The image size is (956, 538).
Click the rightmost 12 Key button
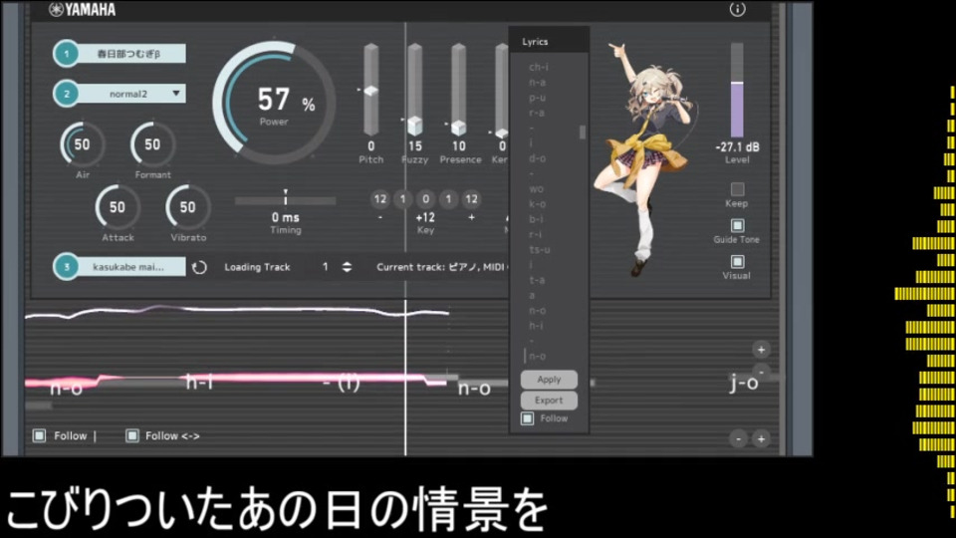471,199
